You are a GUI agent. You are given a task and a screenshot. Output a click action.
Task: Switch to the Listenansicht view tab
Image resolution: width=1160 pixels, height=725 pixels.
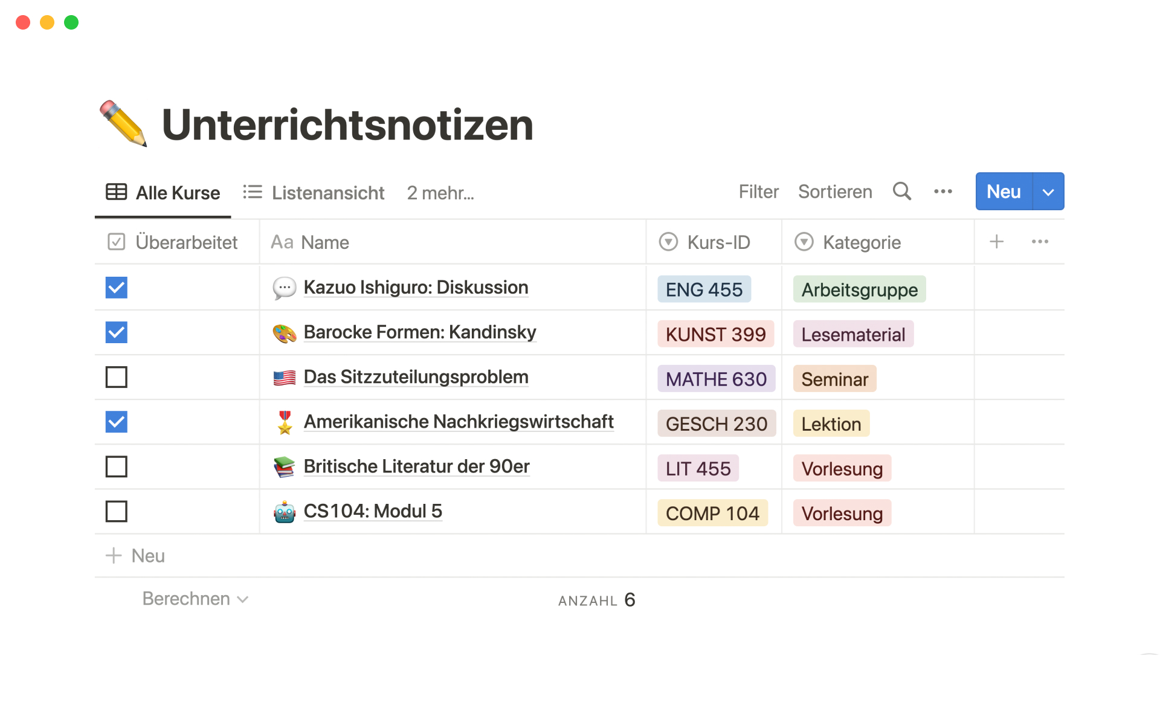[314, 193]
